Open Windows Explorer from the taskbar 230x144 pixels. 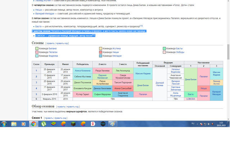pos(14,124)
